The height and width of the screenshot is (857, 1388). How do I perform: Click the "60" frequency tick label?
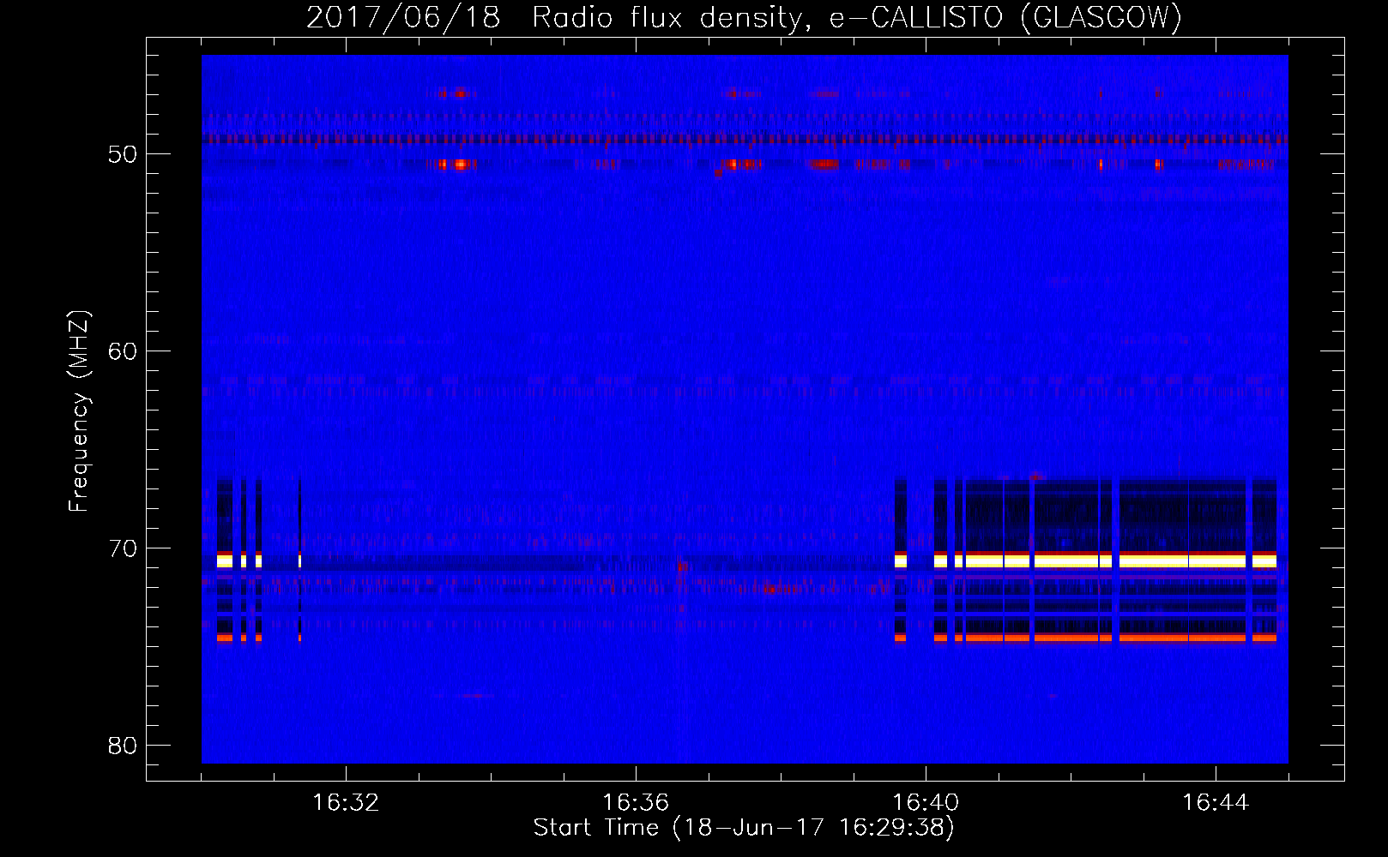[x=123, y=351]
